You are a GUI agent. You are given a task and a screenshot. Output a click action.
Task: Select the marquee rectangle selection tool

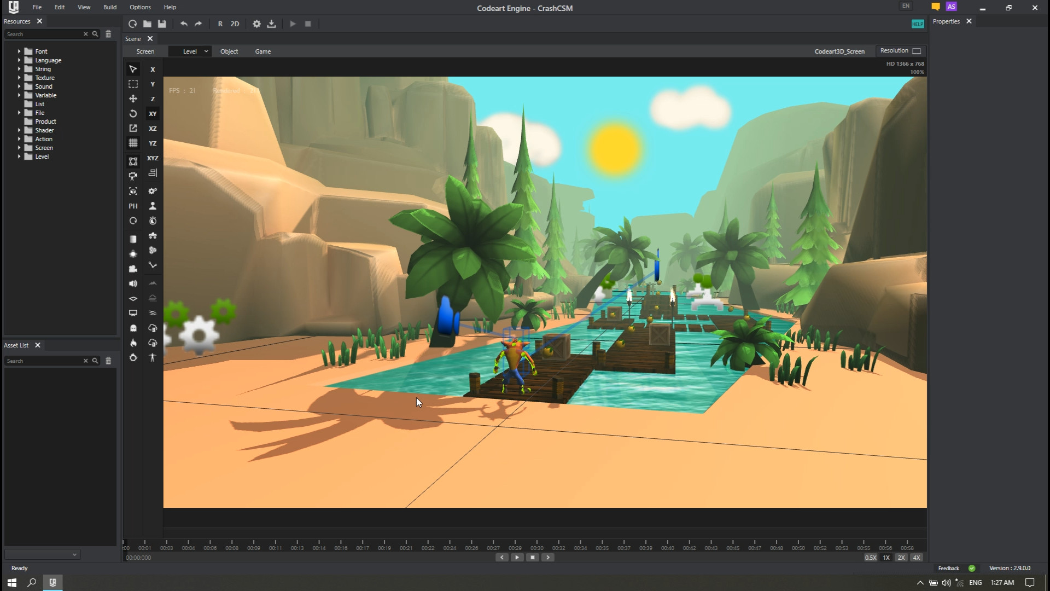point(133,84)
